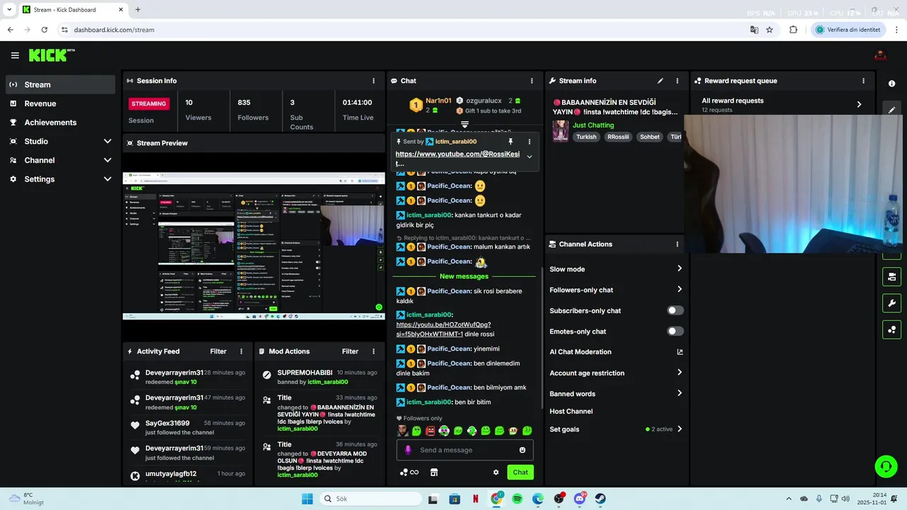This screenshot has height=510, width=907.
Task: Open the youtu.be link in chat
Action: coord(444,329)
